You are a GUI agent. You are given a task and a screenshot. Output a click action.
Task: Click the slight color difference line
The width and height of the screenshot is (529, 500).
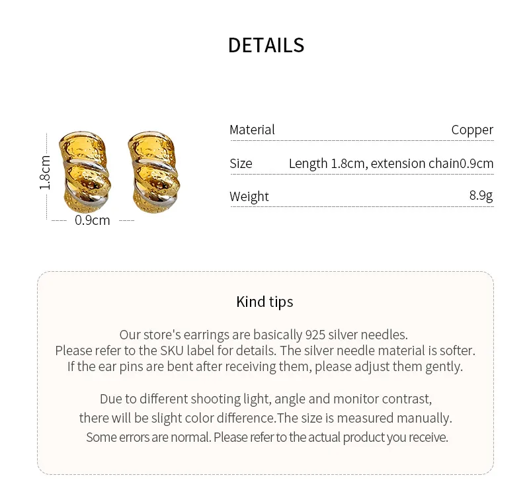265,418
